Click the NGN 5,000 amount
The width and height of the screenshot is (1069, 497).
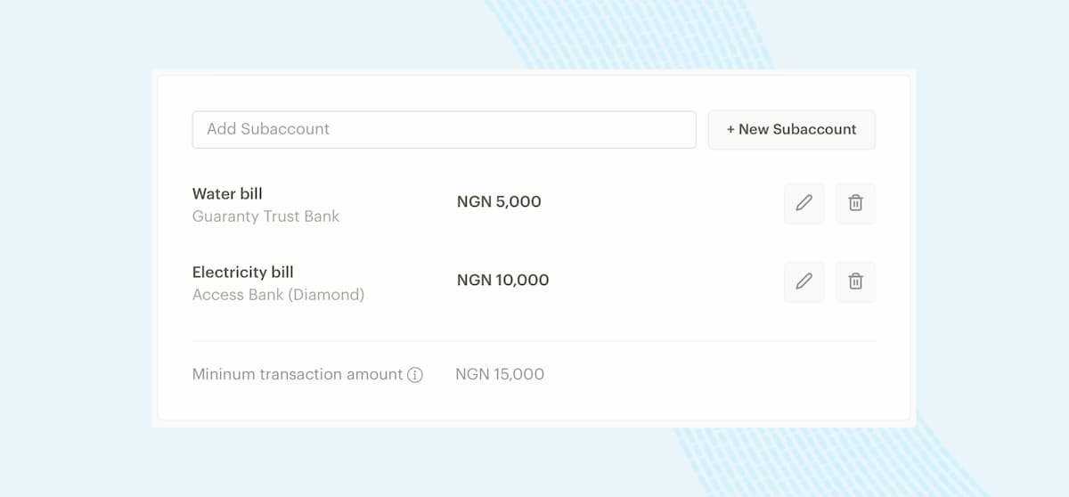point(499,202)
